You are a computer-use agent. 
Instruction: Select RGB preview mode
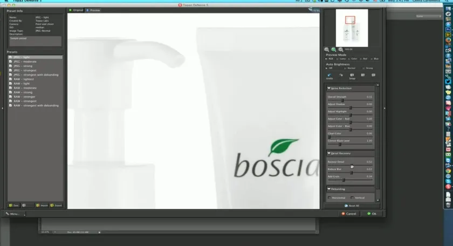click(x=327, y=58)
